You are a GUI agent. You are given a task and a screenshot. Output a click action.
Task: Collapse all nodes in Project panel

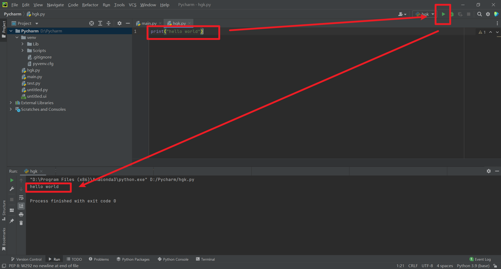click(109, 23)
